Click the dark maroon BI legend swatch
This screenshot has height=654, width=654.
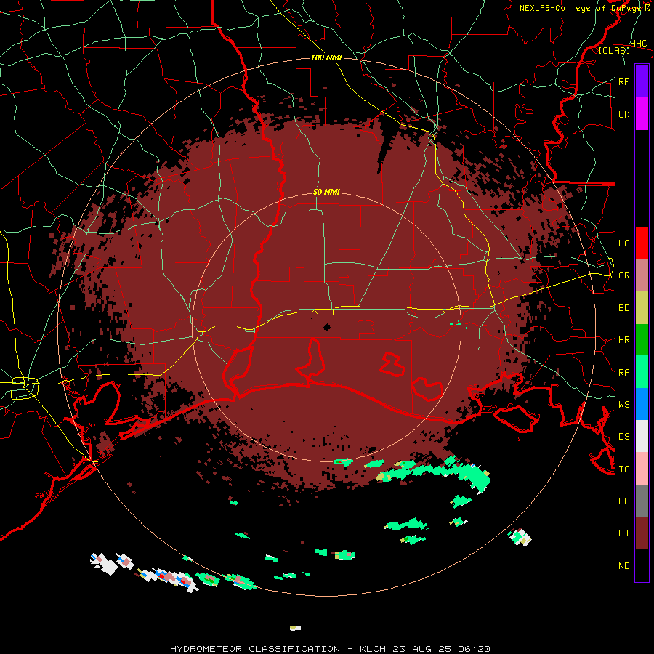coord(642,533)
